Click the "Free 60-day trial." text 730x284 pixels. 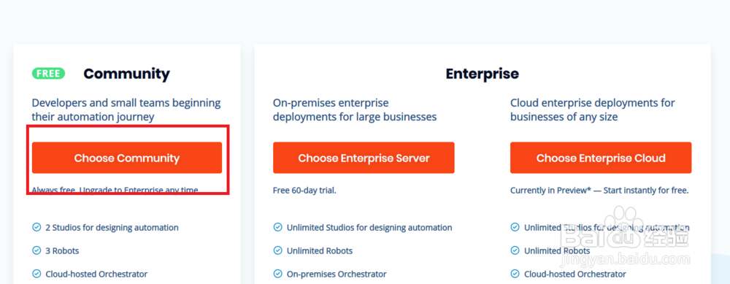tap(304, 191)
